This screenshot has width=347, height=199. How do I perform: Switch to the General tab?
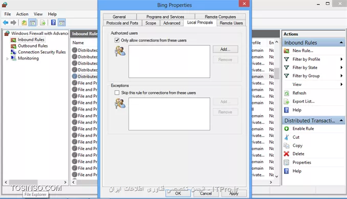pyautogui.click(x=119, y=17)
